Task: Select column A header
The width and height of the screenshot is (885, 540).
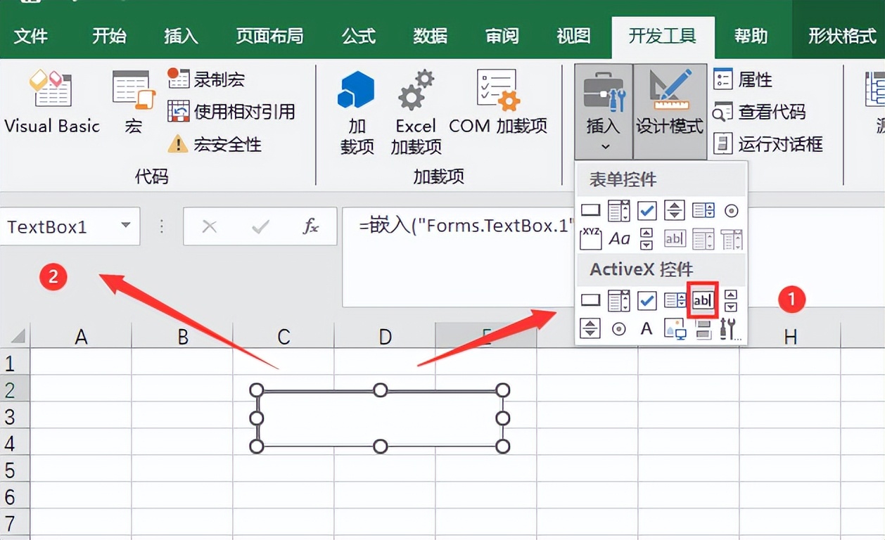Action: click(x=81, y=337)
